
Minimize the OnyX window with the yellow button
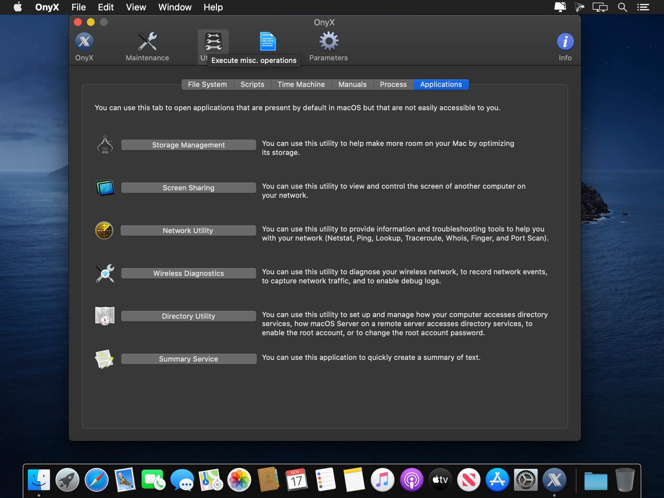[91, 22]
